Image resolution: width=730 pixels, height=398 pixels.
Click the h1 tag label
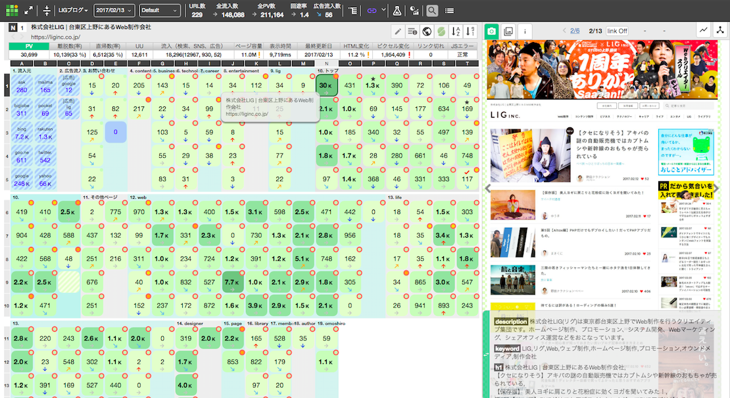pos(499,367)
